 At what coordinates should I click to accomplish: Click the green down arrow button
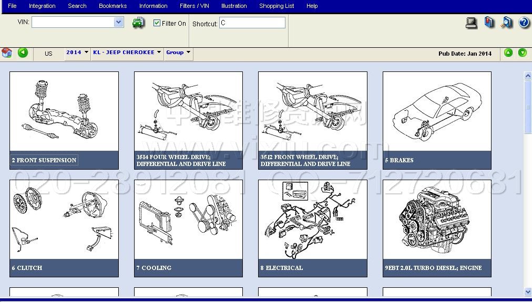[523, 53]
